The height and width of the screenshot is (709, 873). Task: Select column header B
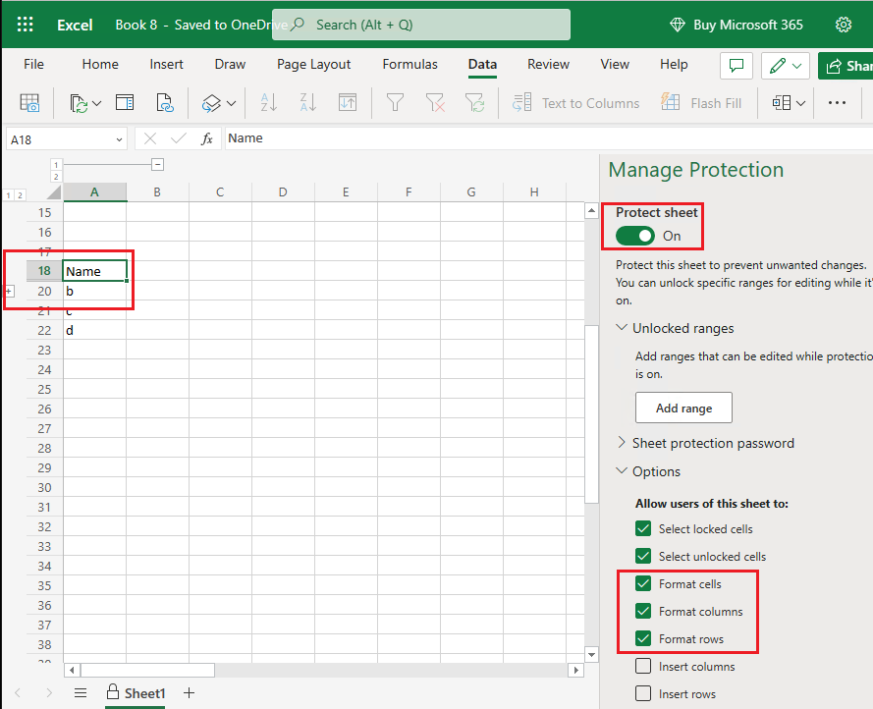[x=157, y=192]
